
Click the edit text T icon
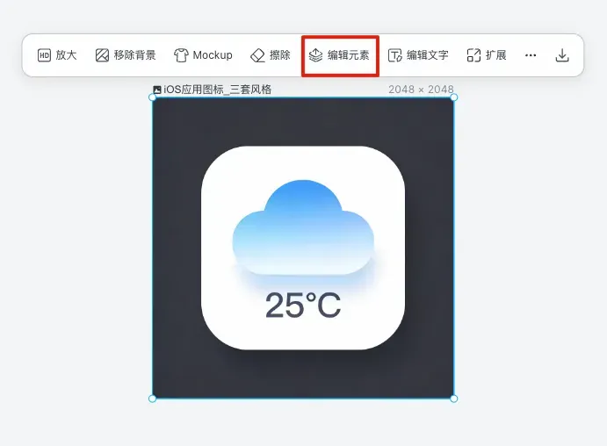395,55
